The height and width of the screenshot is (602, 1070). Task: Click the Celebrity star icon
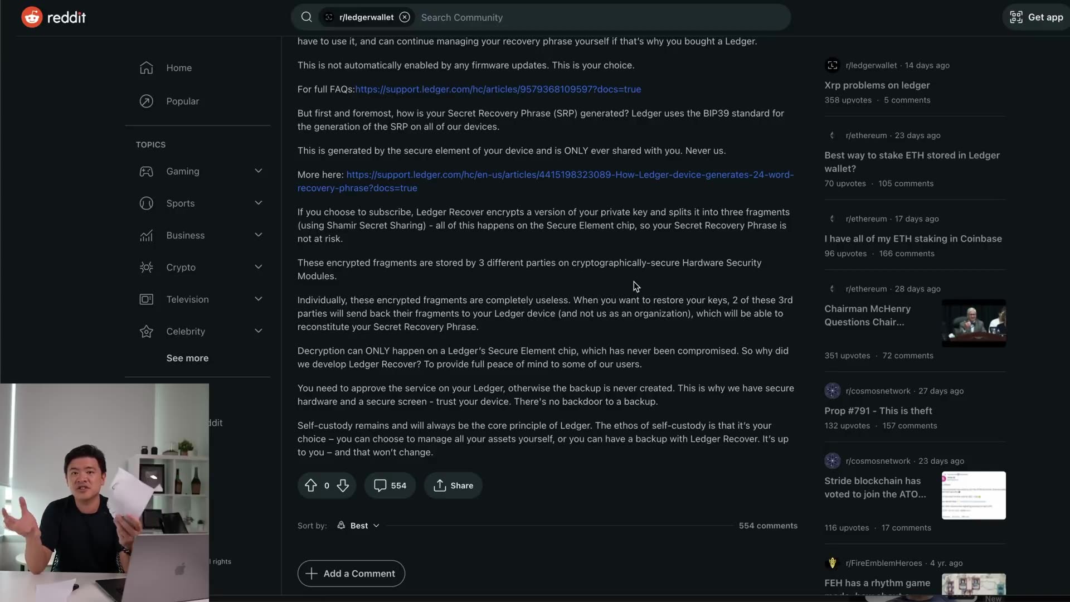[146, 331]
